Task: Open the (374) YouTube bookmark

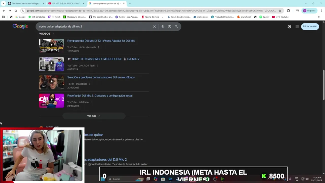Action: [280, 17]
